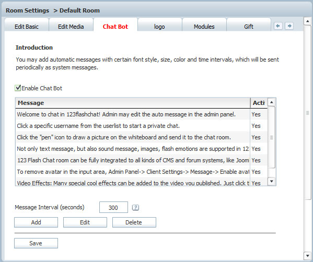Image resolution: width=313 pixels, height=262 pixels.
Task: Grab the message list scrollbar thumb
Action: click(x=271, y=137)
